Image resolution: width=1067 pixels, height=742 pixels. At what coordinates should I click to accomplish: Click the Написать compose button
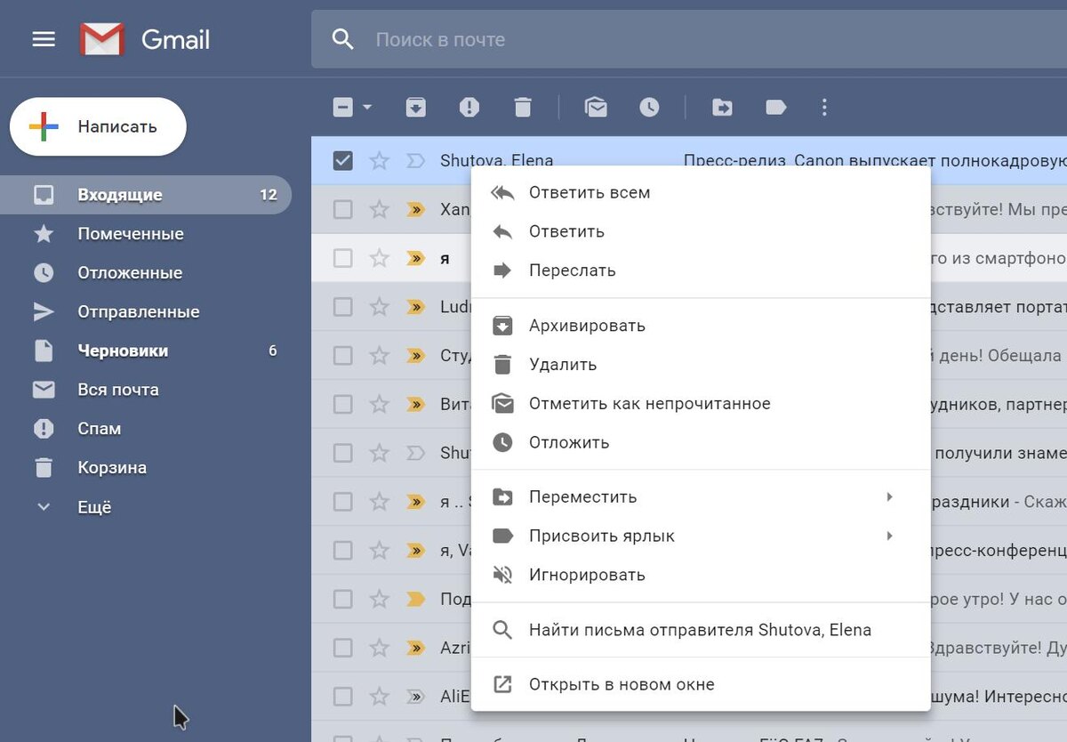click(x=98, y=126)
